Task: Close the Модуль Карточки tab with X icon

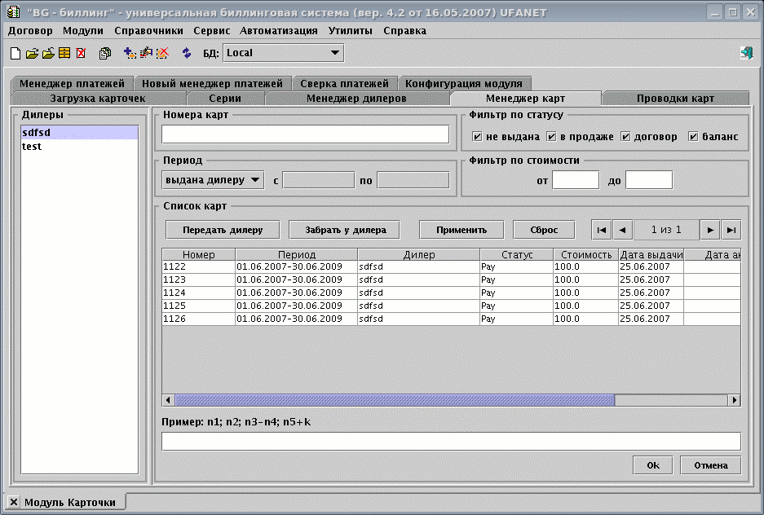Action: [13, 502]
